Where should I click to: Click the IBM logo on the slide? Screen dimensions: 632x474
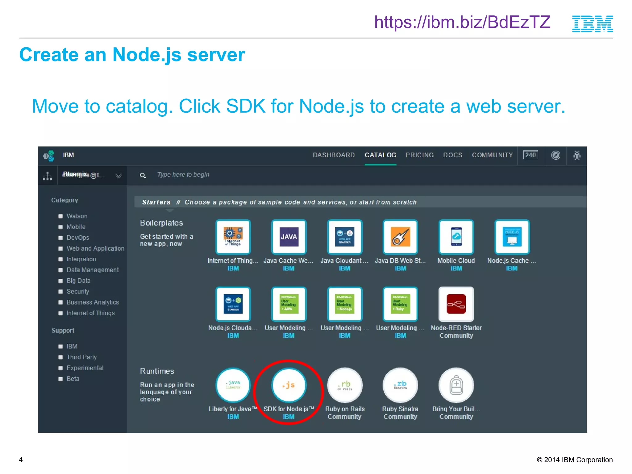(x=592, y=24)
